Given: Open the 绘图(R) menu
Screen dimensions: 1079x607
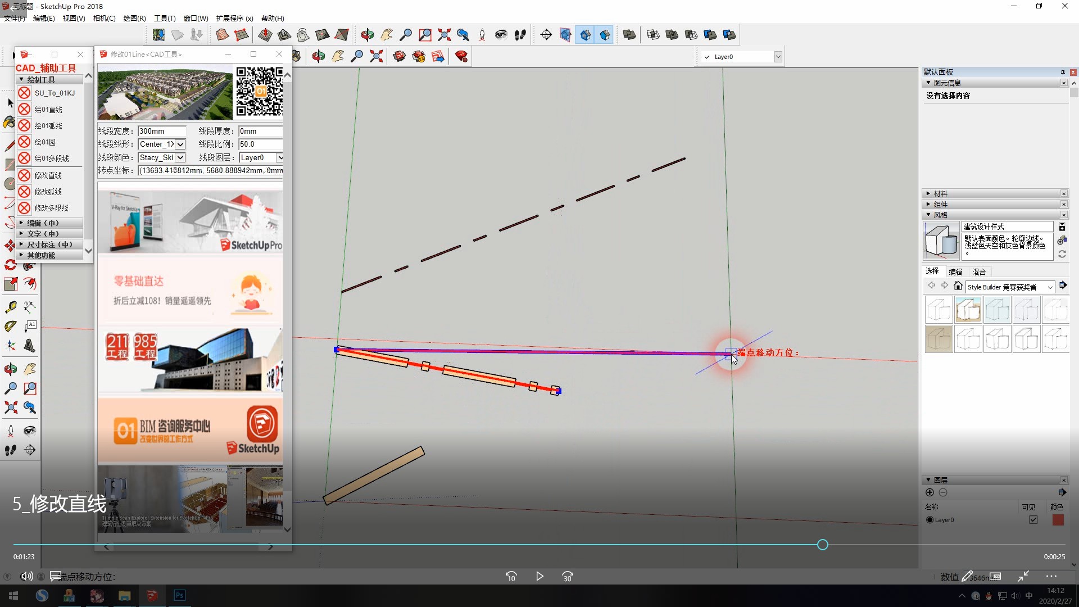Looking at the screenshot, I should coord(134,19).
